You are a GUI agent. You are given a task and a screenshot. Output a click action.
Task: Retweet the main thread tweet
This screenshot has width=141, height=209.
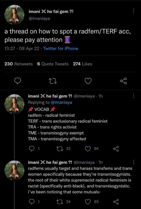coord(53,81)
